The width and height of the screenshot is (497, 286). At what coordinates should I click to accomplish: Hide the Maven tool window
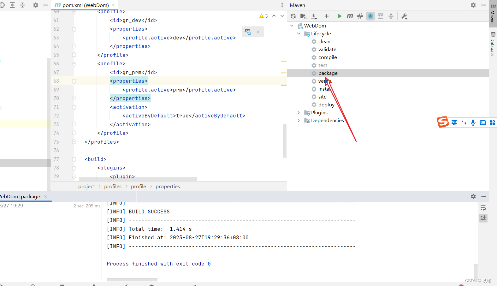coord(483,5)
